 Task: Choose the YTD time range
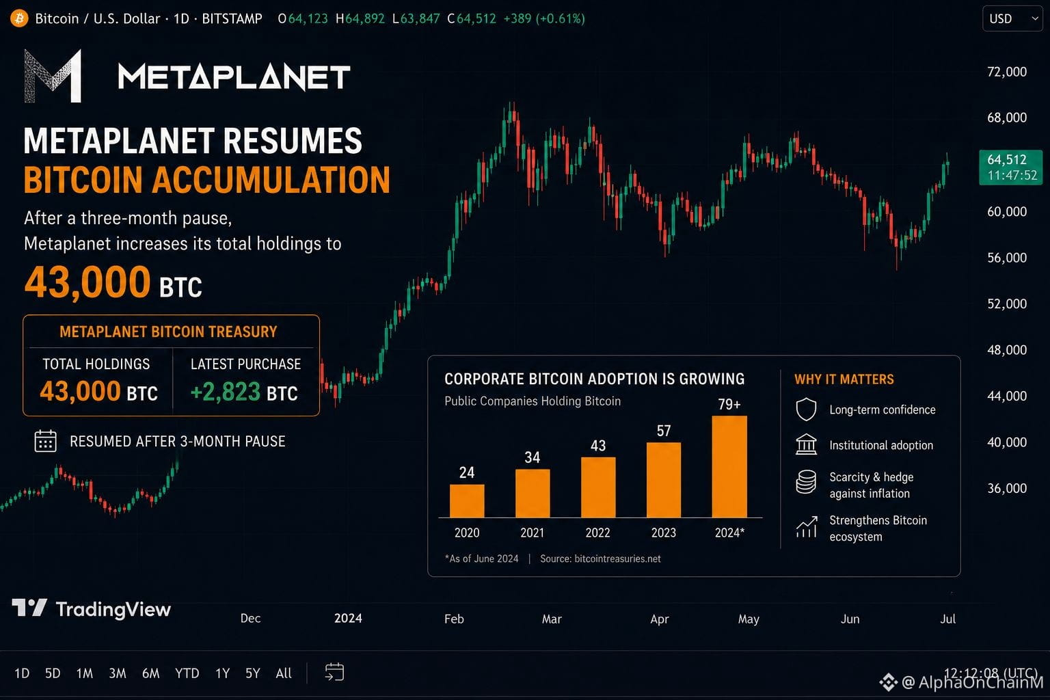[x=187, y=673]
